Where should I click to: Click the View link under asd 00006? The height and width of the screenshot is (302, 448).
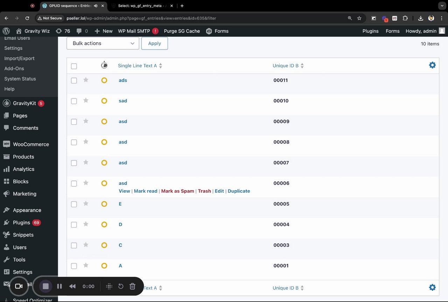click(124, 191)
